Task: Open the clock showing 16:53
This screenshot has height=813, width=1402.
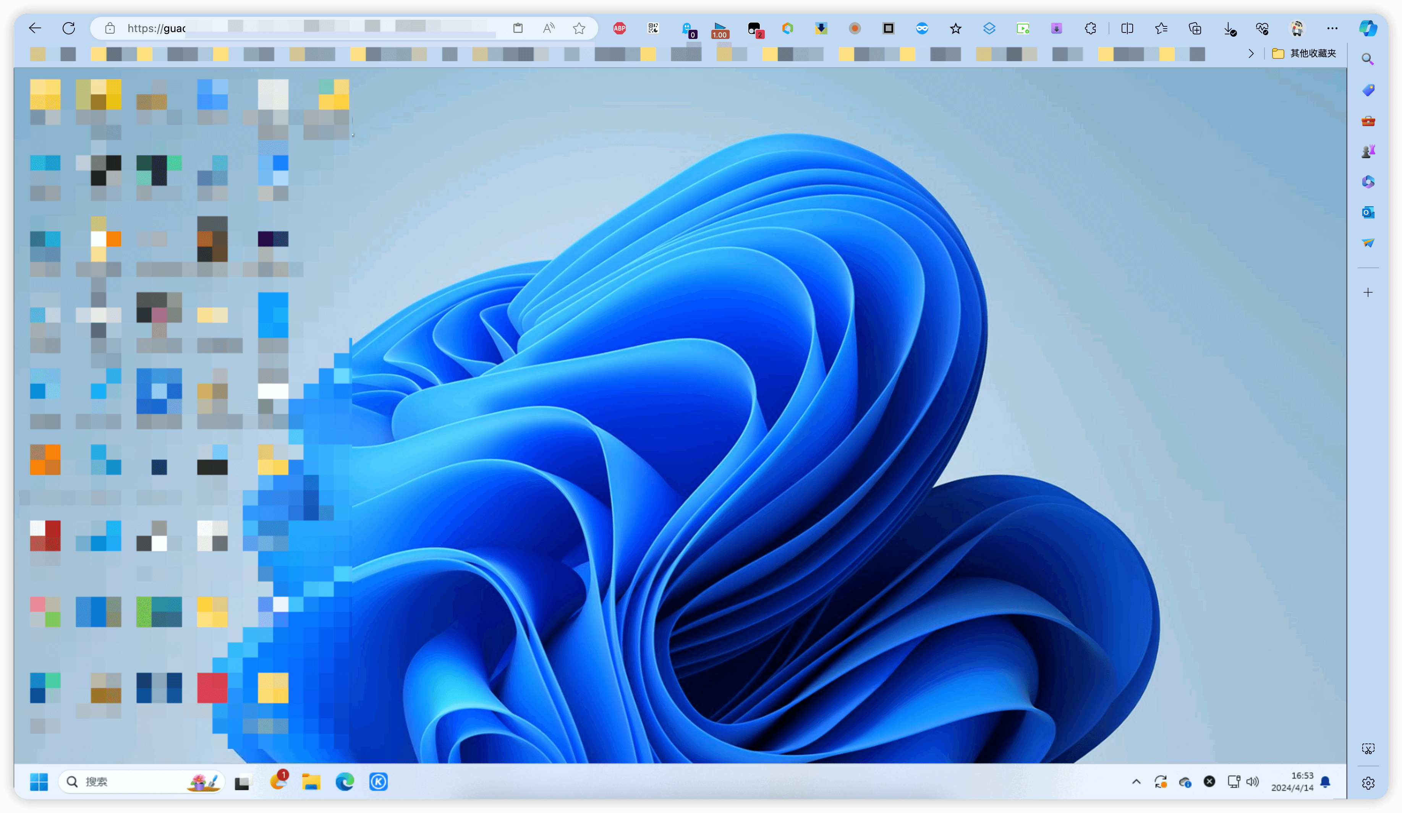Action: [1292, 782]
